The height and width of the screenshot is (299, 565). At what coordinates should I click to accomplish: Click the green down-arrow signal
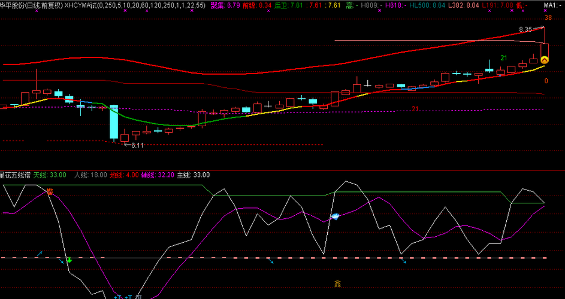pyautogui.click(x=70, y=260)
